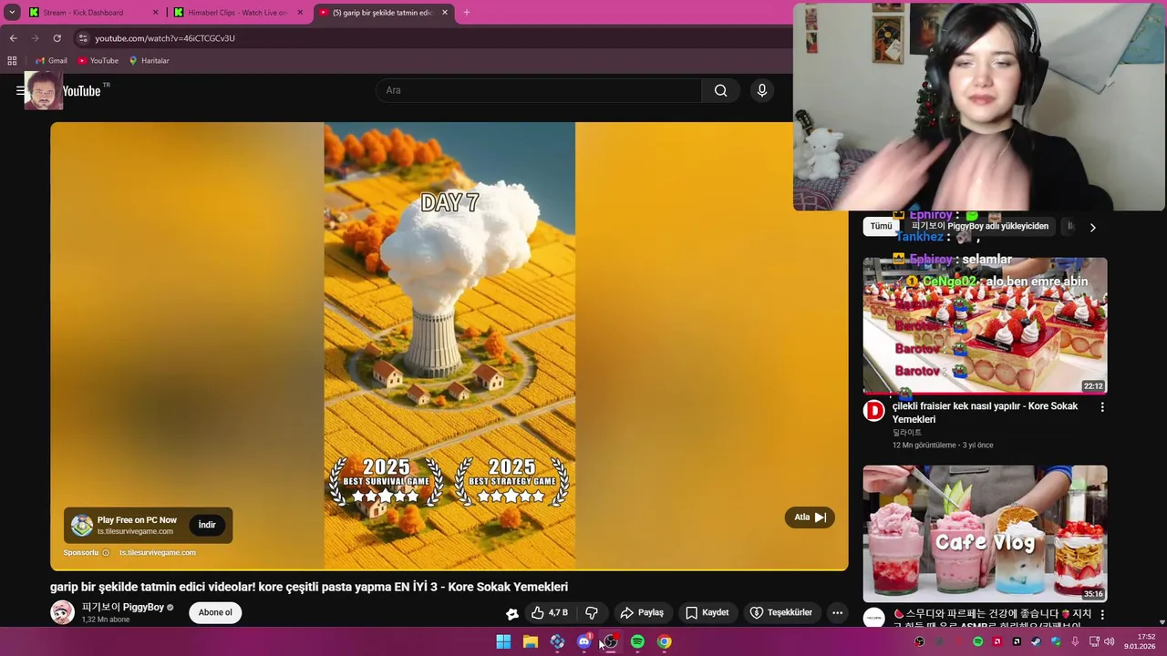Open options menu for çilekli fraisier video
The height and width of the screenshot is (656, 1167).
pos(1101,407)
